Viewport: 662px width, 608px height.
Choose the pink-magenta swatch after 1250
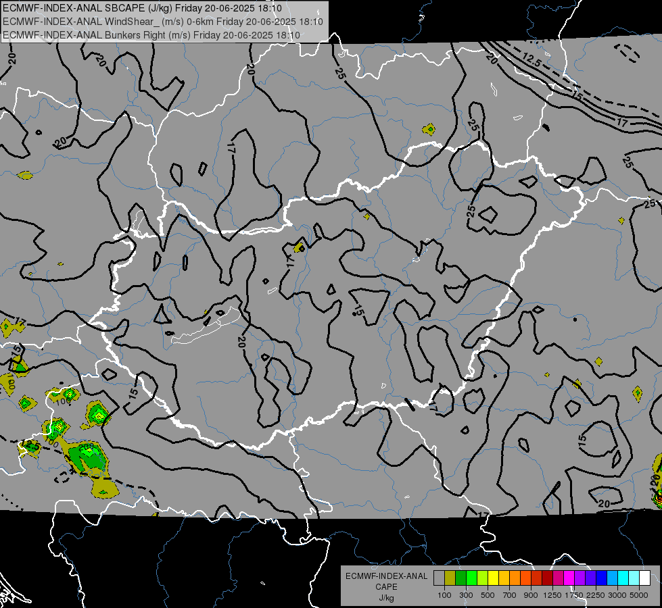pos(558,578)
